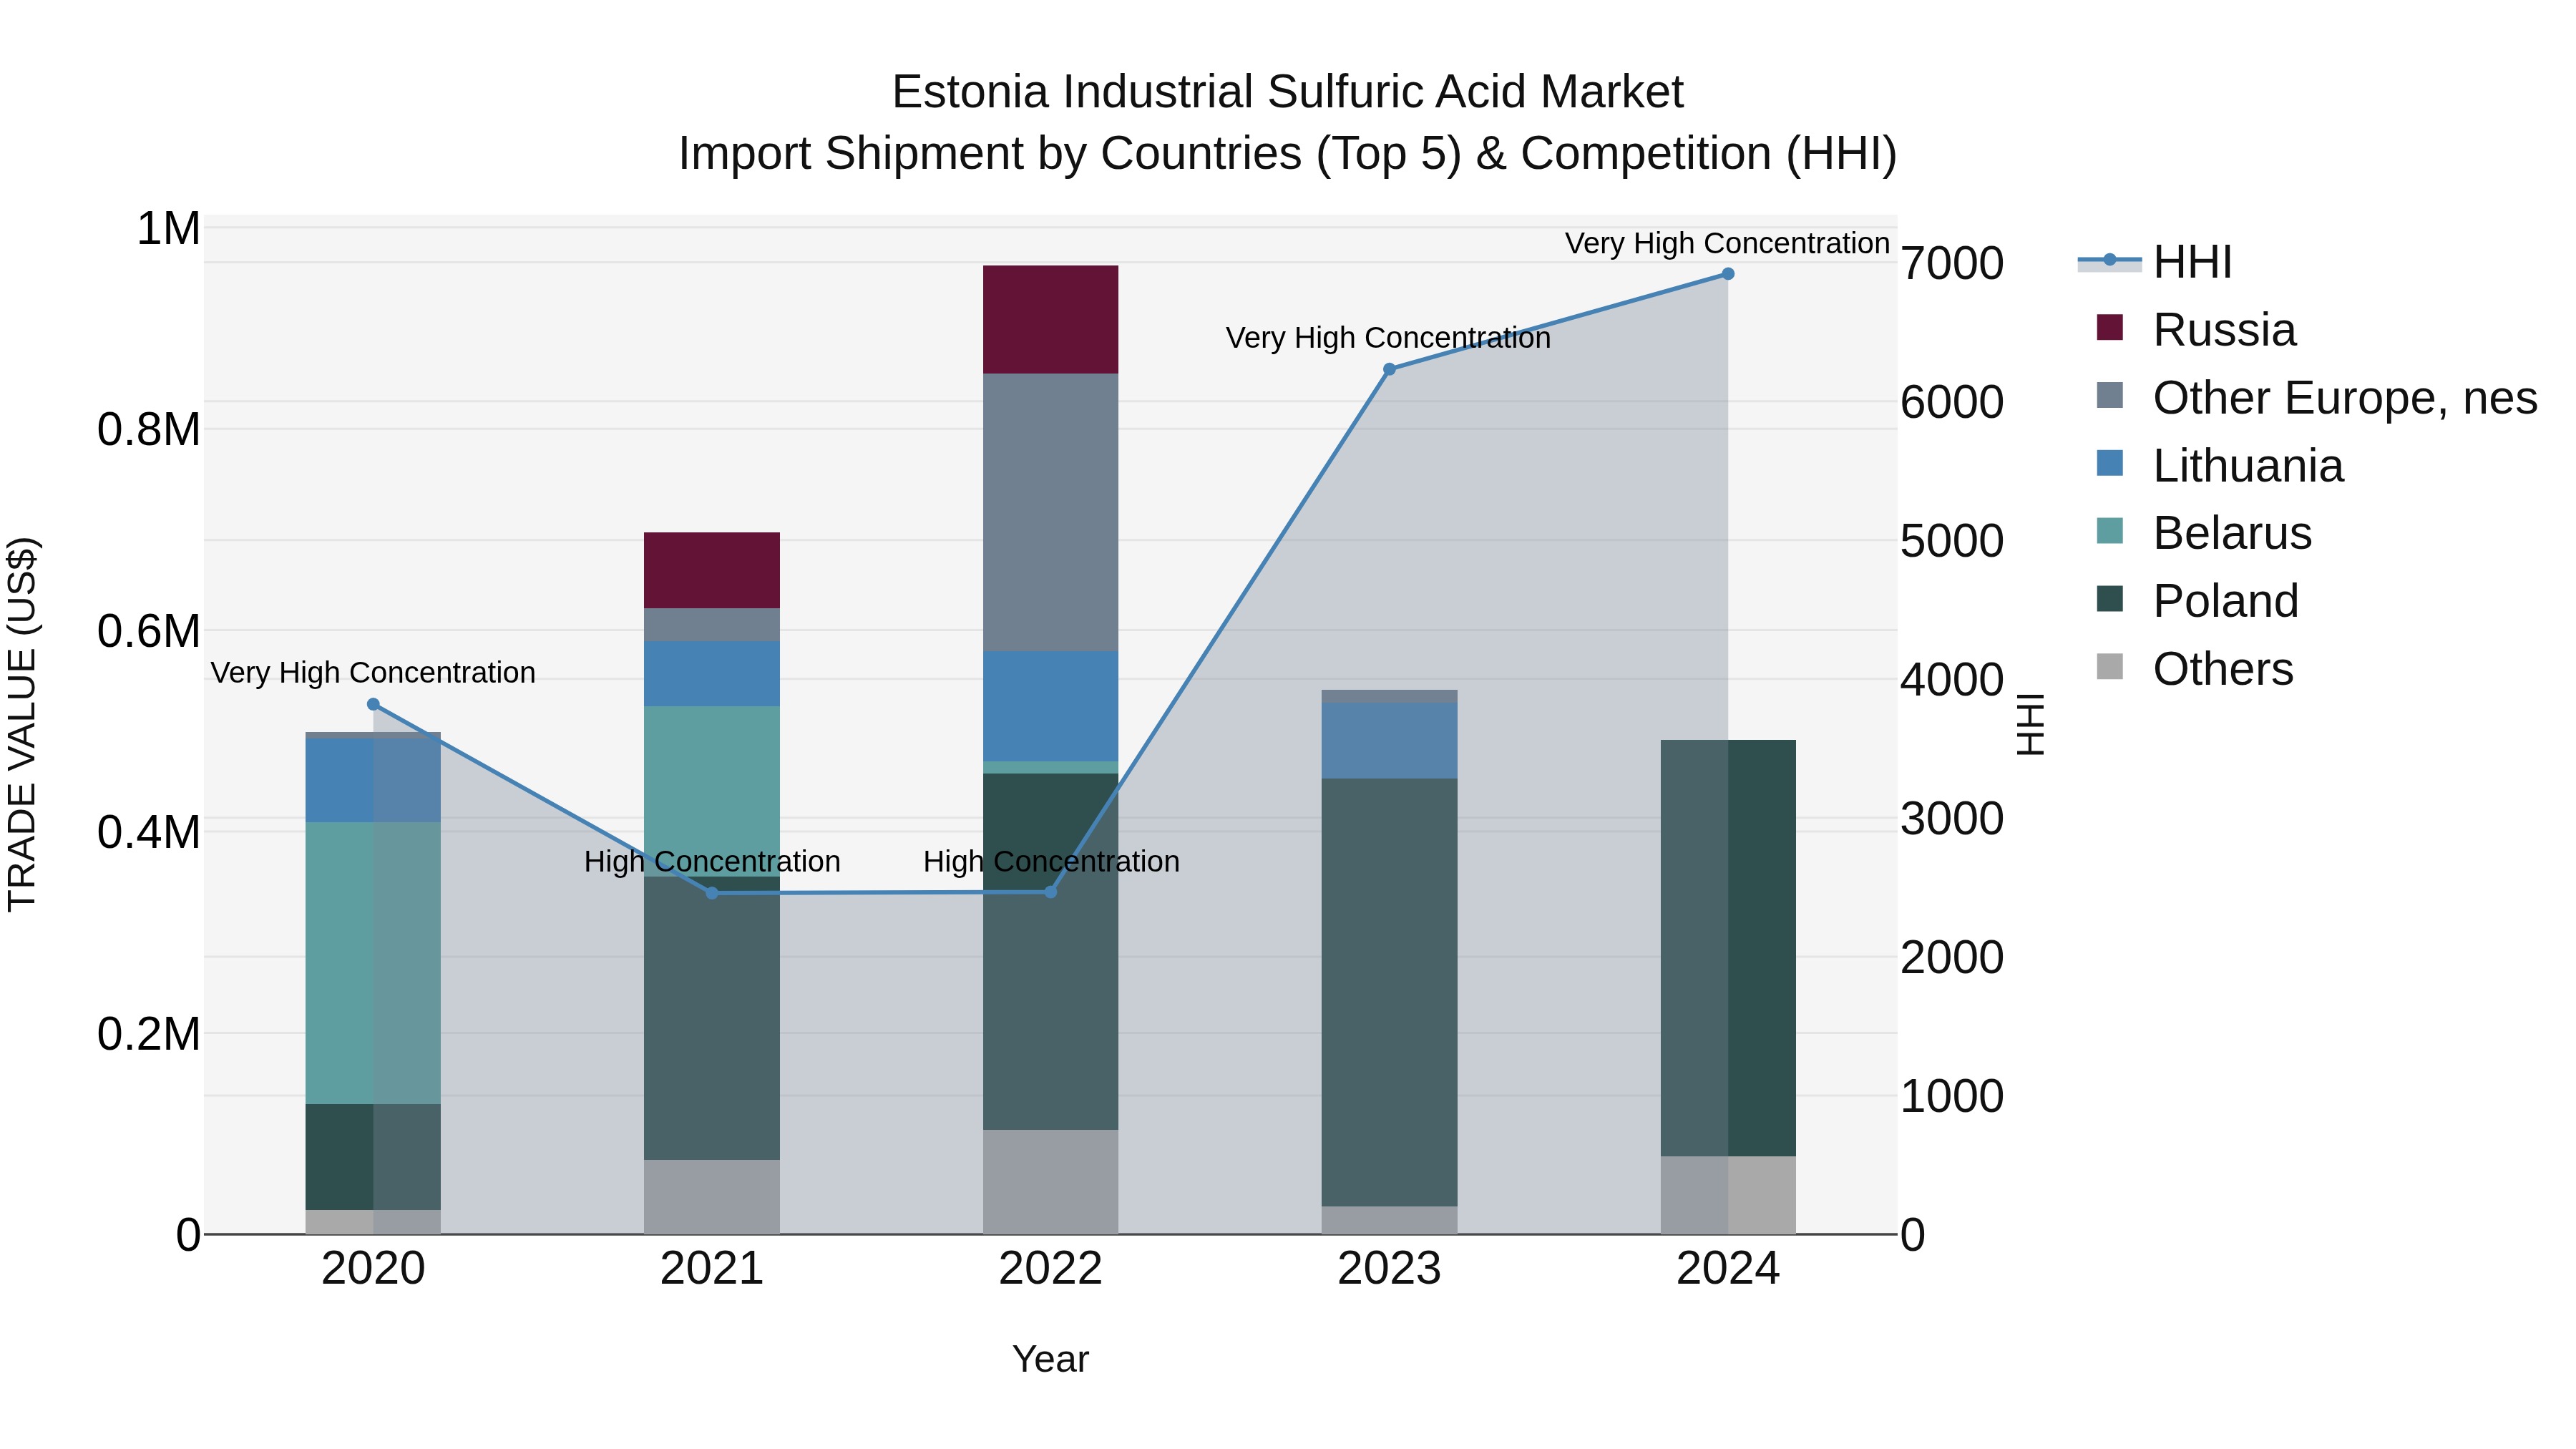Toggle the Russia legend entry
Screen dimensions: 2576x1449
(x=2196, y=330)
